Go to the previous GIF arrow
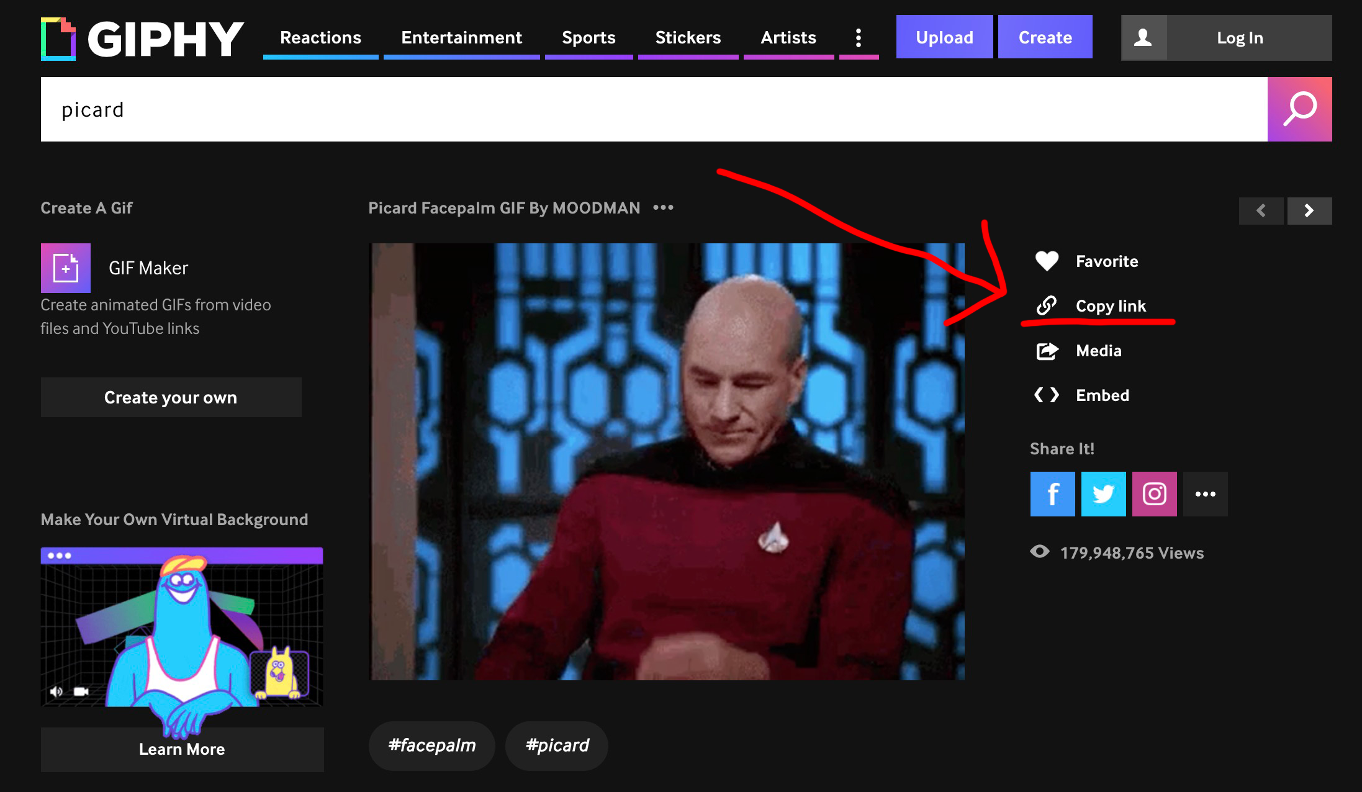Image resolution: width=1362 pixels, height=792 pixels. (1261, 211)
